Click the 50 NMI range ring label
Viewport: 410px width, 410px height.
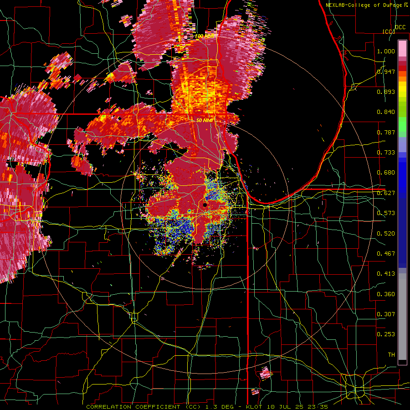tap(204, 120)
